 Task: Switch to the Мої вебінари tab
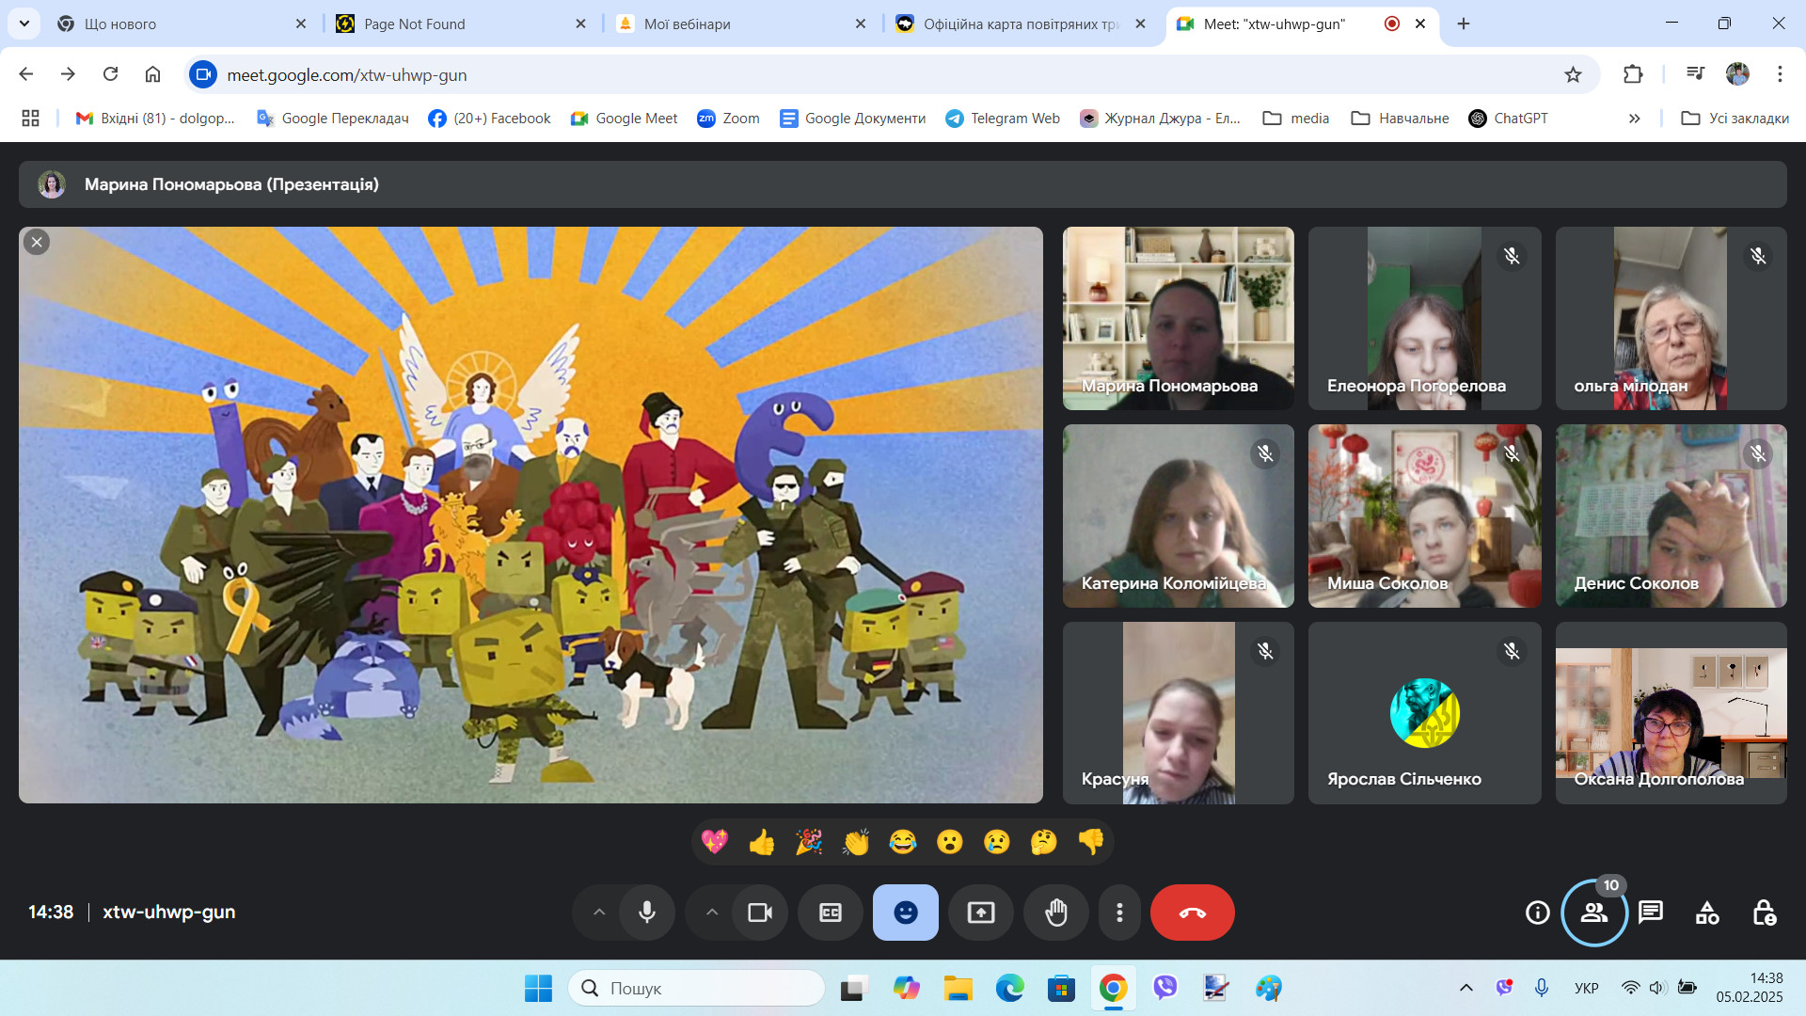[741, 24]
